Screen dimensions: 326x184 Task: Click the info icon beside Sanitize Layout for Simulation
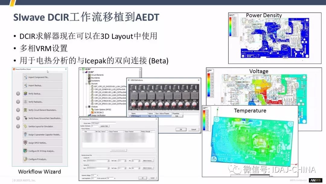18,126
